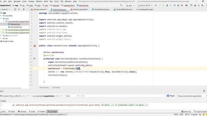
Task: Click the app breadcrumb in navigation bar
Action: (16, 5)
